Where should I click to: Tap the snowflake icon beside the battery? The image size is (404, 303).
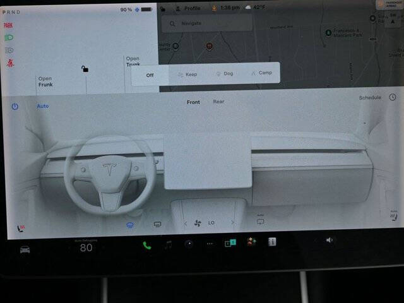(137, 9)
